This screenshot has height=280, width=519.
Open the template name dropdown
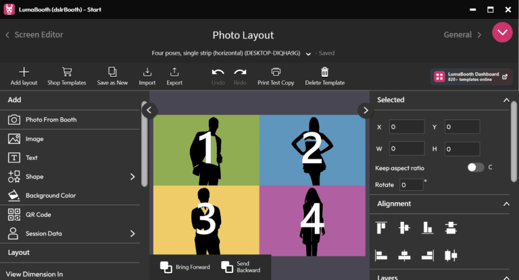tap(308, 54)
